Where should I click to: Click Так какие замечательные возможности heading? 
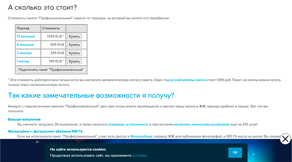tap(91, 95)
